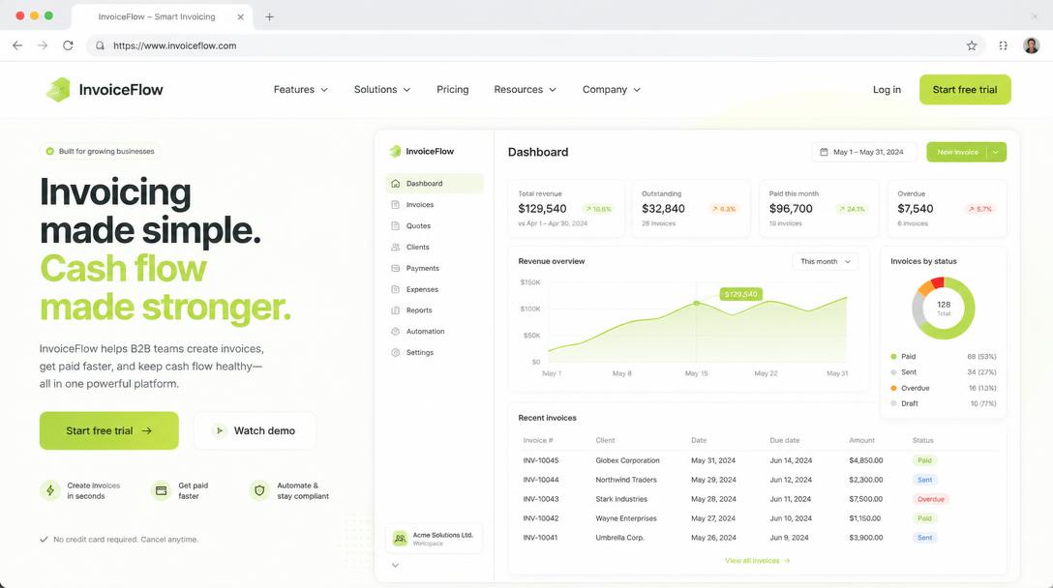Click the orange Overdue legend dot
This screenshot has width=1053, height=588.
[893, 388]
